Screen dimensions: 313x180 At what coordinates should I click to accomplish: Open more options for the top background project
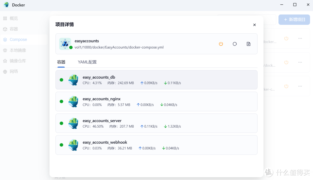(x=300, y=38)
